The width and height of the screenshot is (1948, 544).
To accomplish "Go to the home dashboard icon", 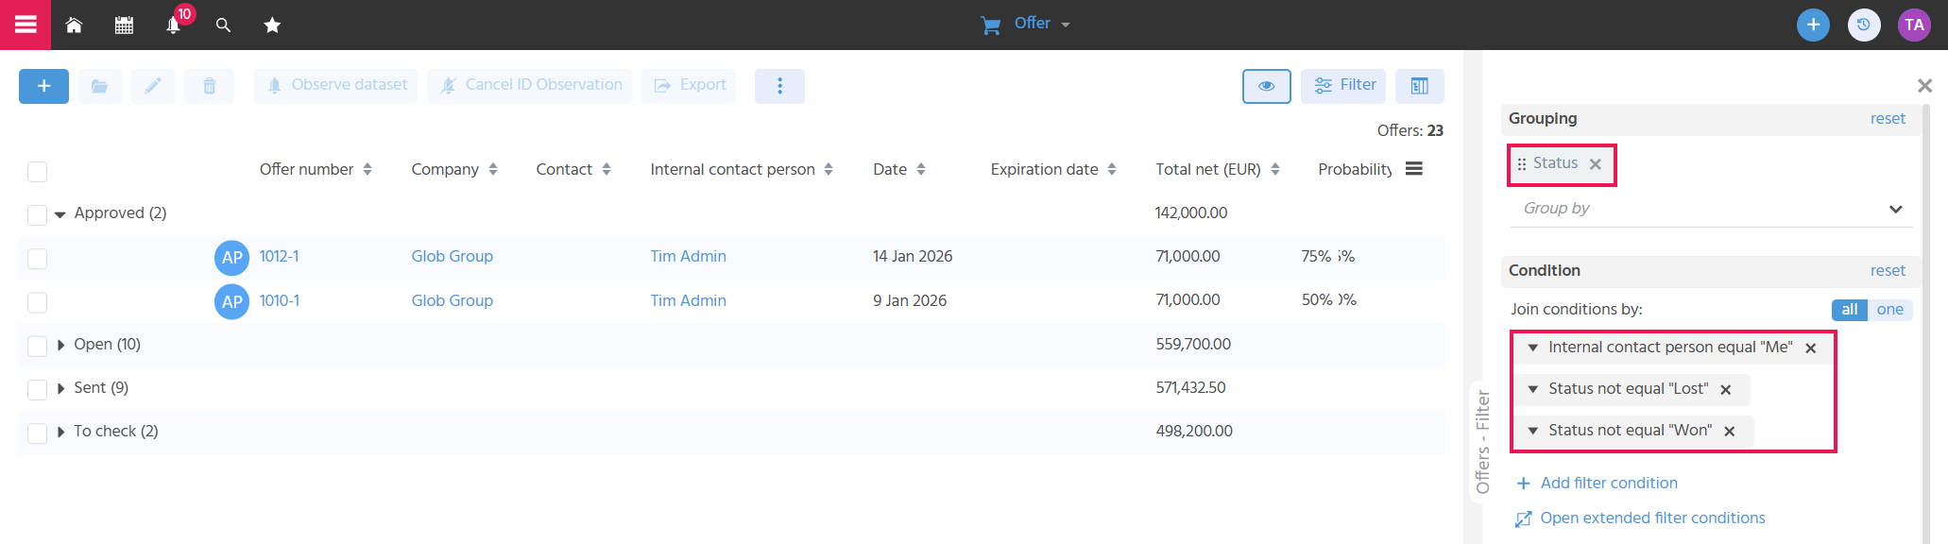I will pos(74,25).
